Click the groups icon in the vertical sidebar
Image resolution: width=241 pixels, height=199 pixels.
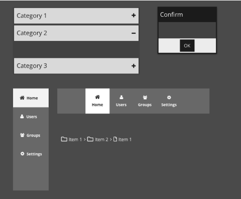click(x=22, y=135)
